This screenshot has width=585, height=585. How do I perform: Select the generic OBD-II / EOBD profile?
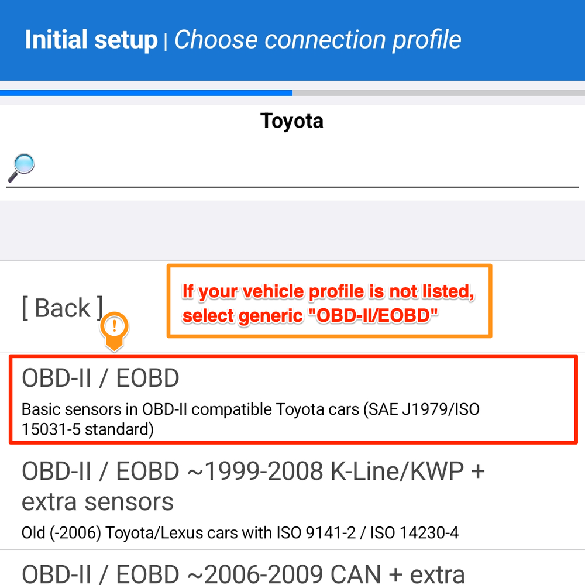pos(100,378)
